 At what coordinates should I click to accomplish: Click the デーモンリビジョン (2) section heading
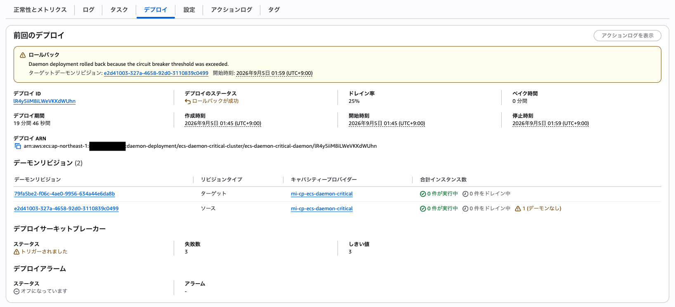48,163
